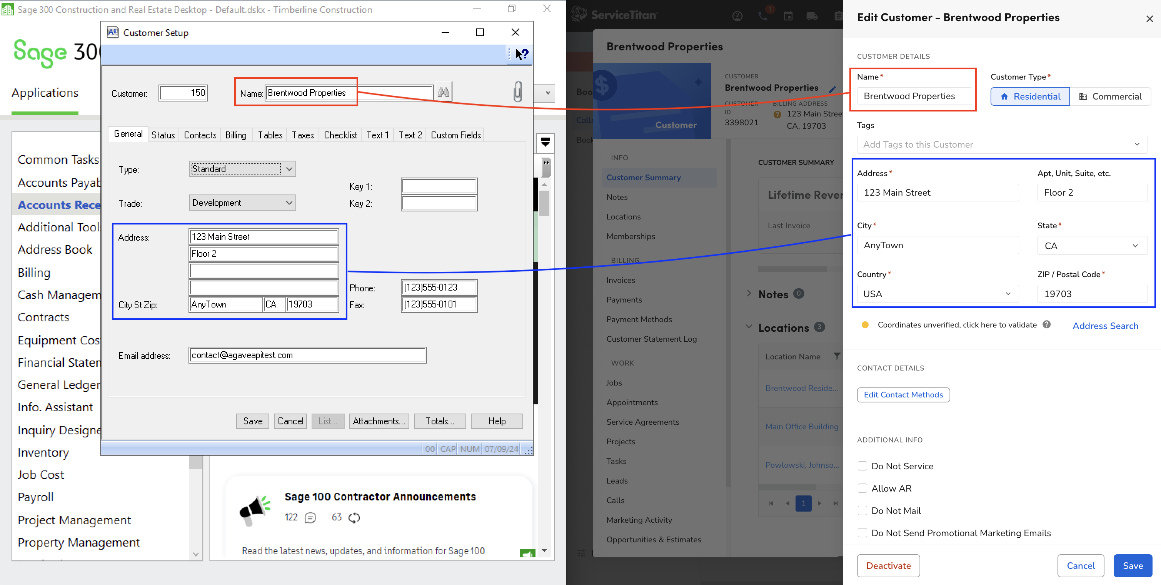Go to last page in Locations pager
Viewport: 1161px width, 585px height.
click(x=836, y=503)
